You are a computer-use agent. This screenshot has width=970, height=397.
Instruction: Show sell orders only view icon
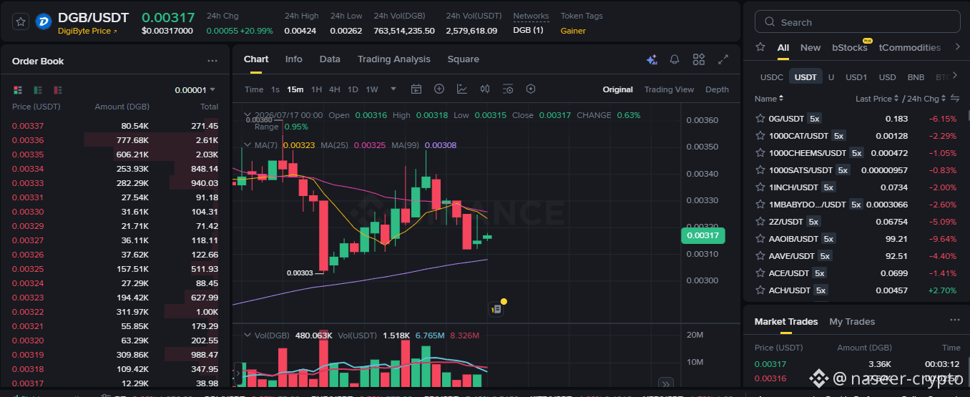click(58, 90)
